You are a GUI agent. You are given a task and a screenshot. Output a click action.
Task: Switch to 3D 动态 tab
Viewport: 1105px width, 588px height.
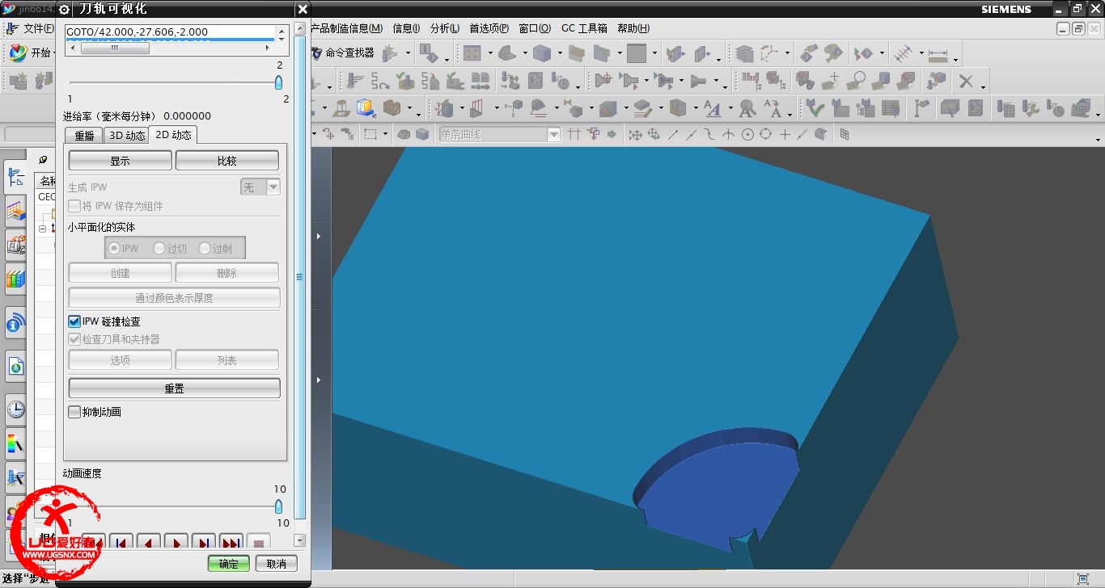click(127, 136)
